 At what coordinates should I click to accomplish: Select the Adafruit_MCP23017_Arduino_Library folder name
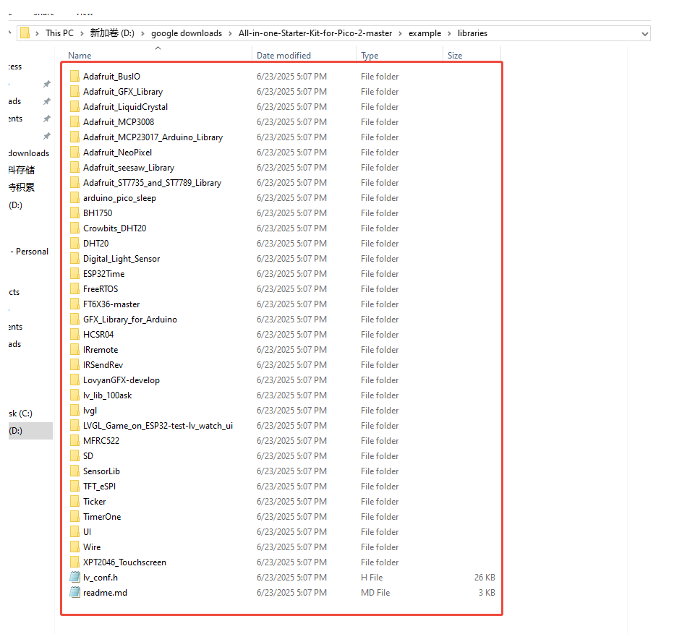[153, 137]
